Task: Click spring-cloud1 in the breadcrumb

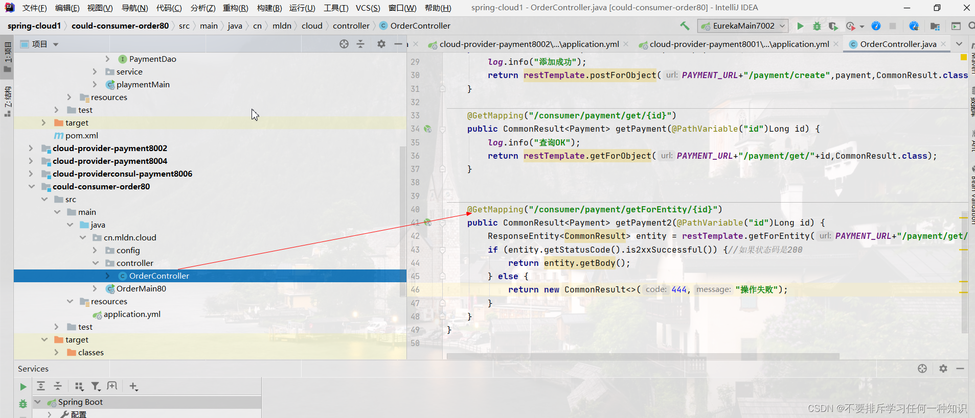Action: 34,26
